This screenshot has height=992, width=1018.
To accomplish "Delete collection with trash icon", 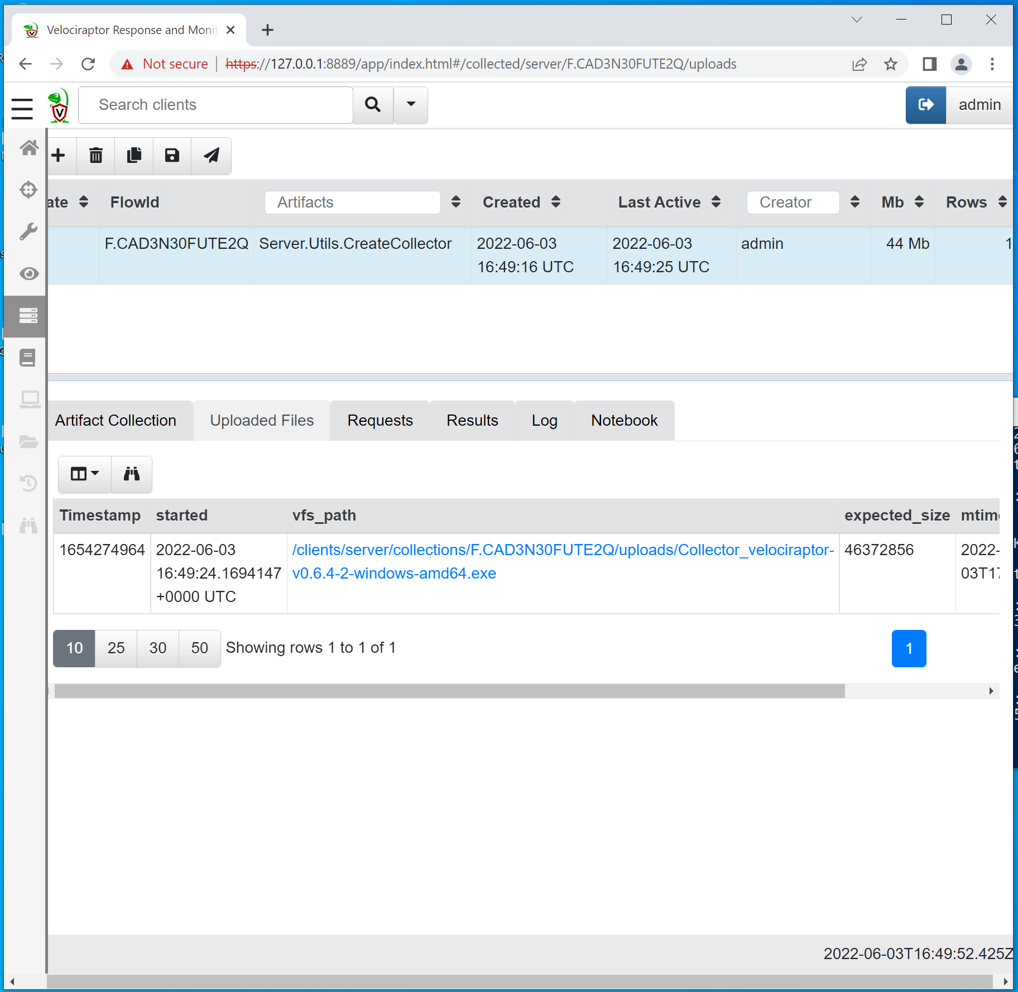I will (96, 156).
